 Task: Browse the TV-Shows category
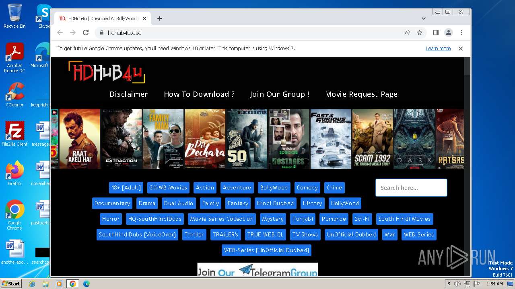click(305, 235)
